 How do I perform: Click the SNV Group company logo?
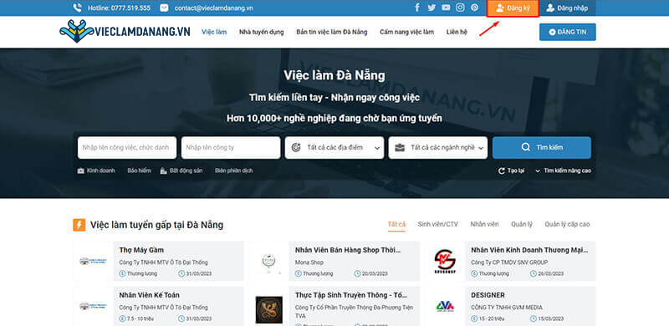tap(445, 261)
